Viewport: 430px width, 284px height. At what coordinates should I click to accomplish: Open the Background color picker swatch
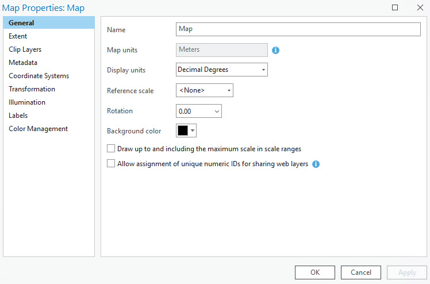coord(186,131)
